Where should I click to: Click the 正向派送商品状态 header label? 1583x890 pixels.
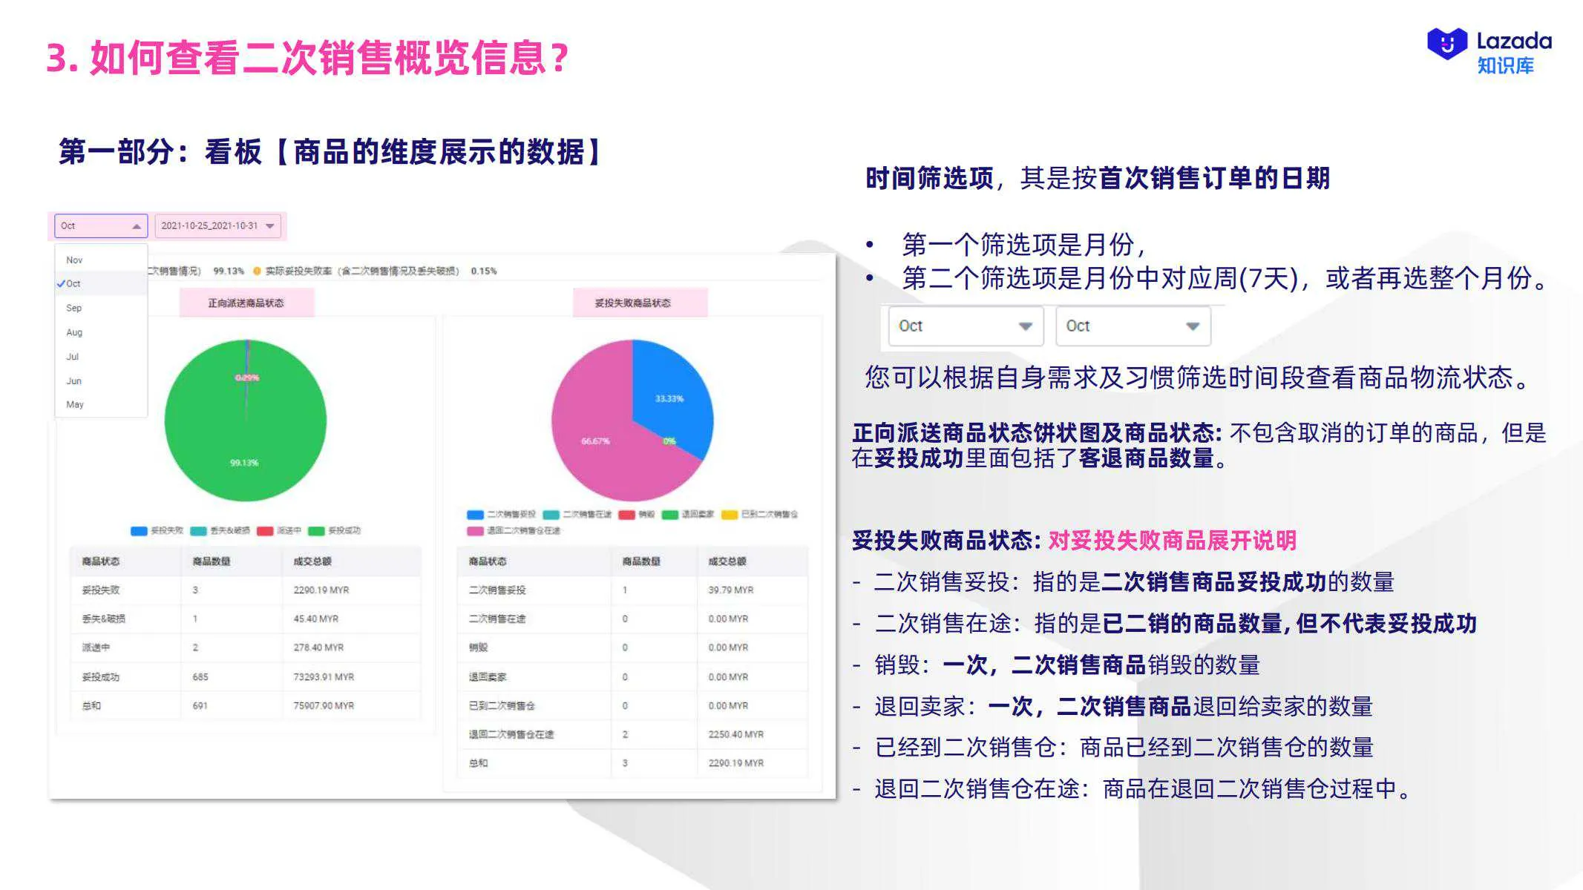(x=245, y=303)
